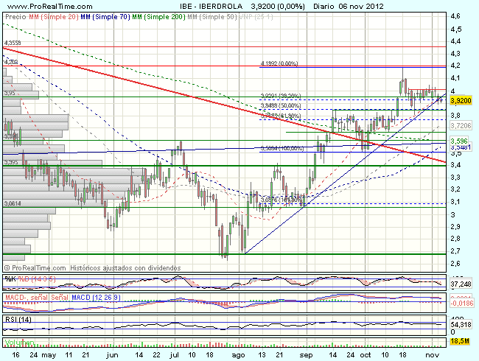Click the 4,3558 resistance level label
Image resolution: width=479 pixels, height=361 pixels.
(x=13, y=43)
